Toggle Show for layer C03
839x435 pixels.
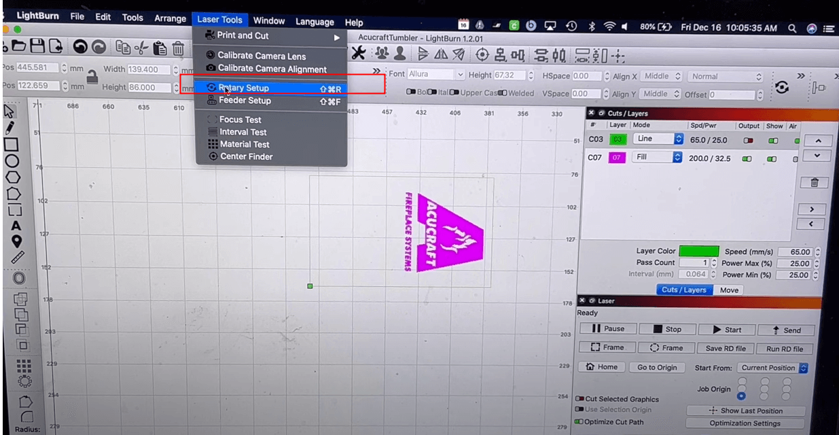773,141
